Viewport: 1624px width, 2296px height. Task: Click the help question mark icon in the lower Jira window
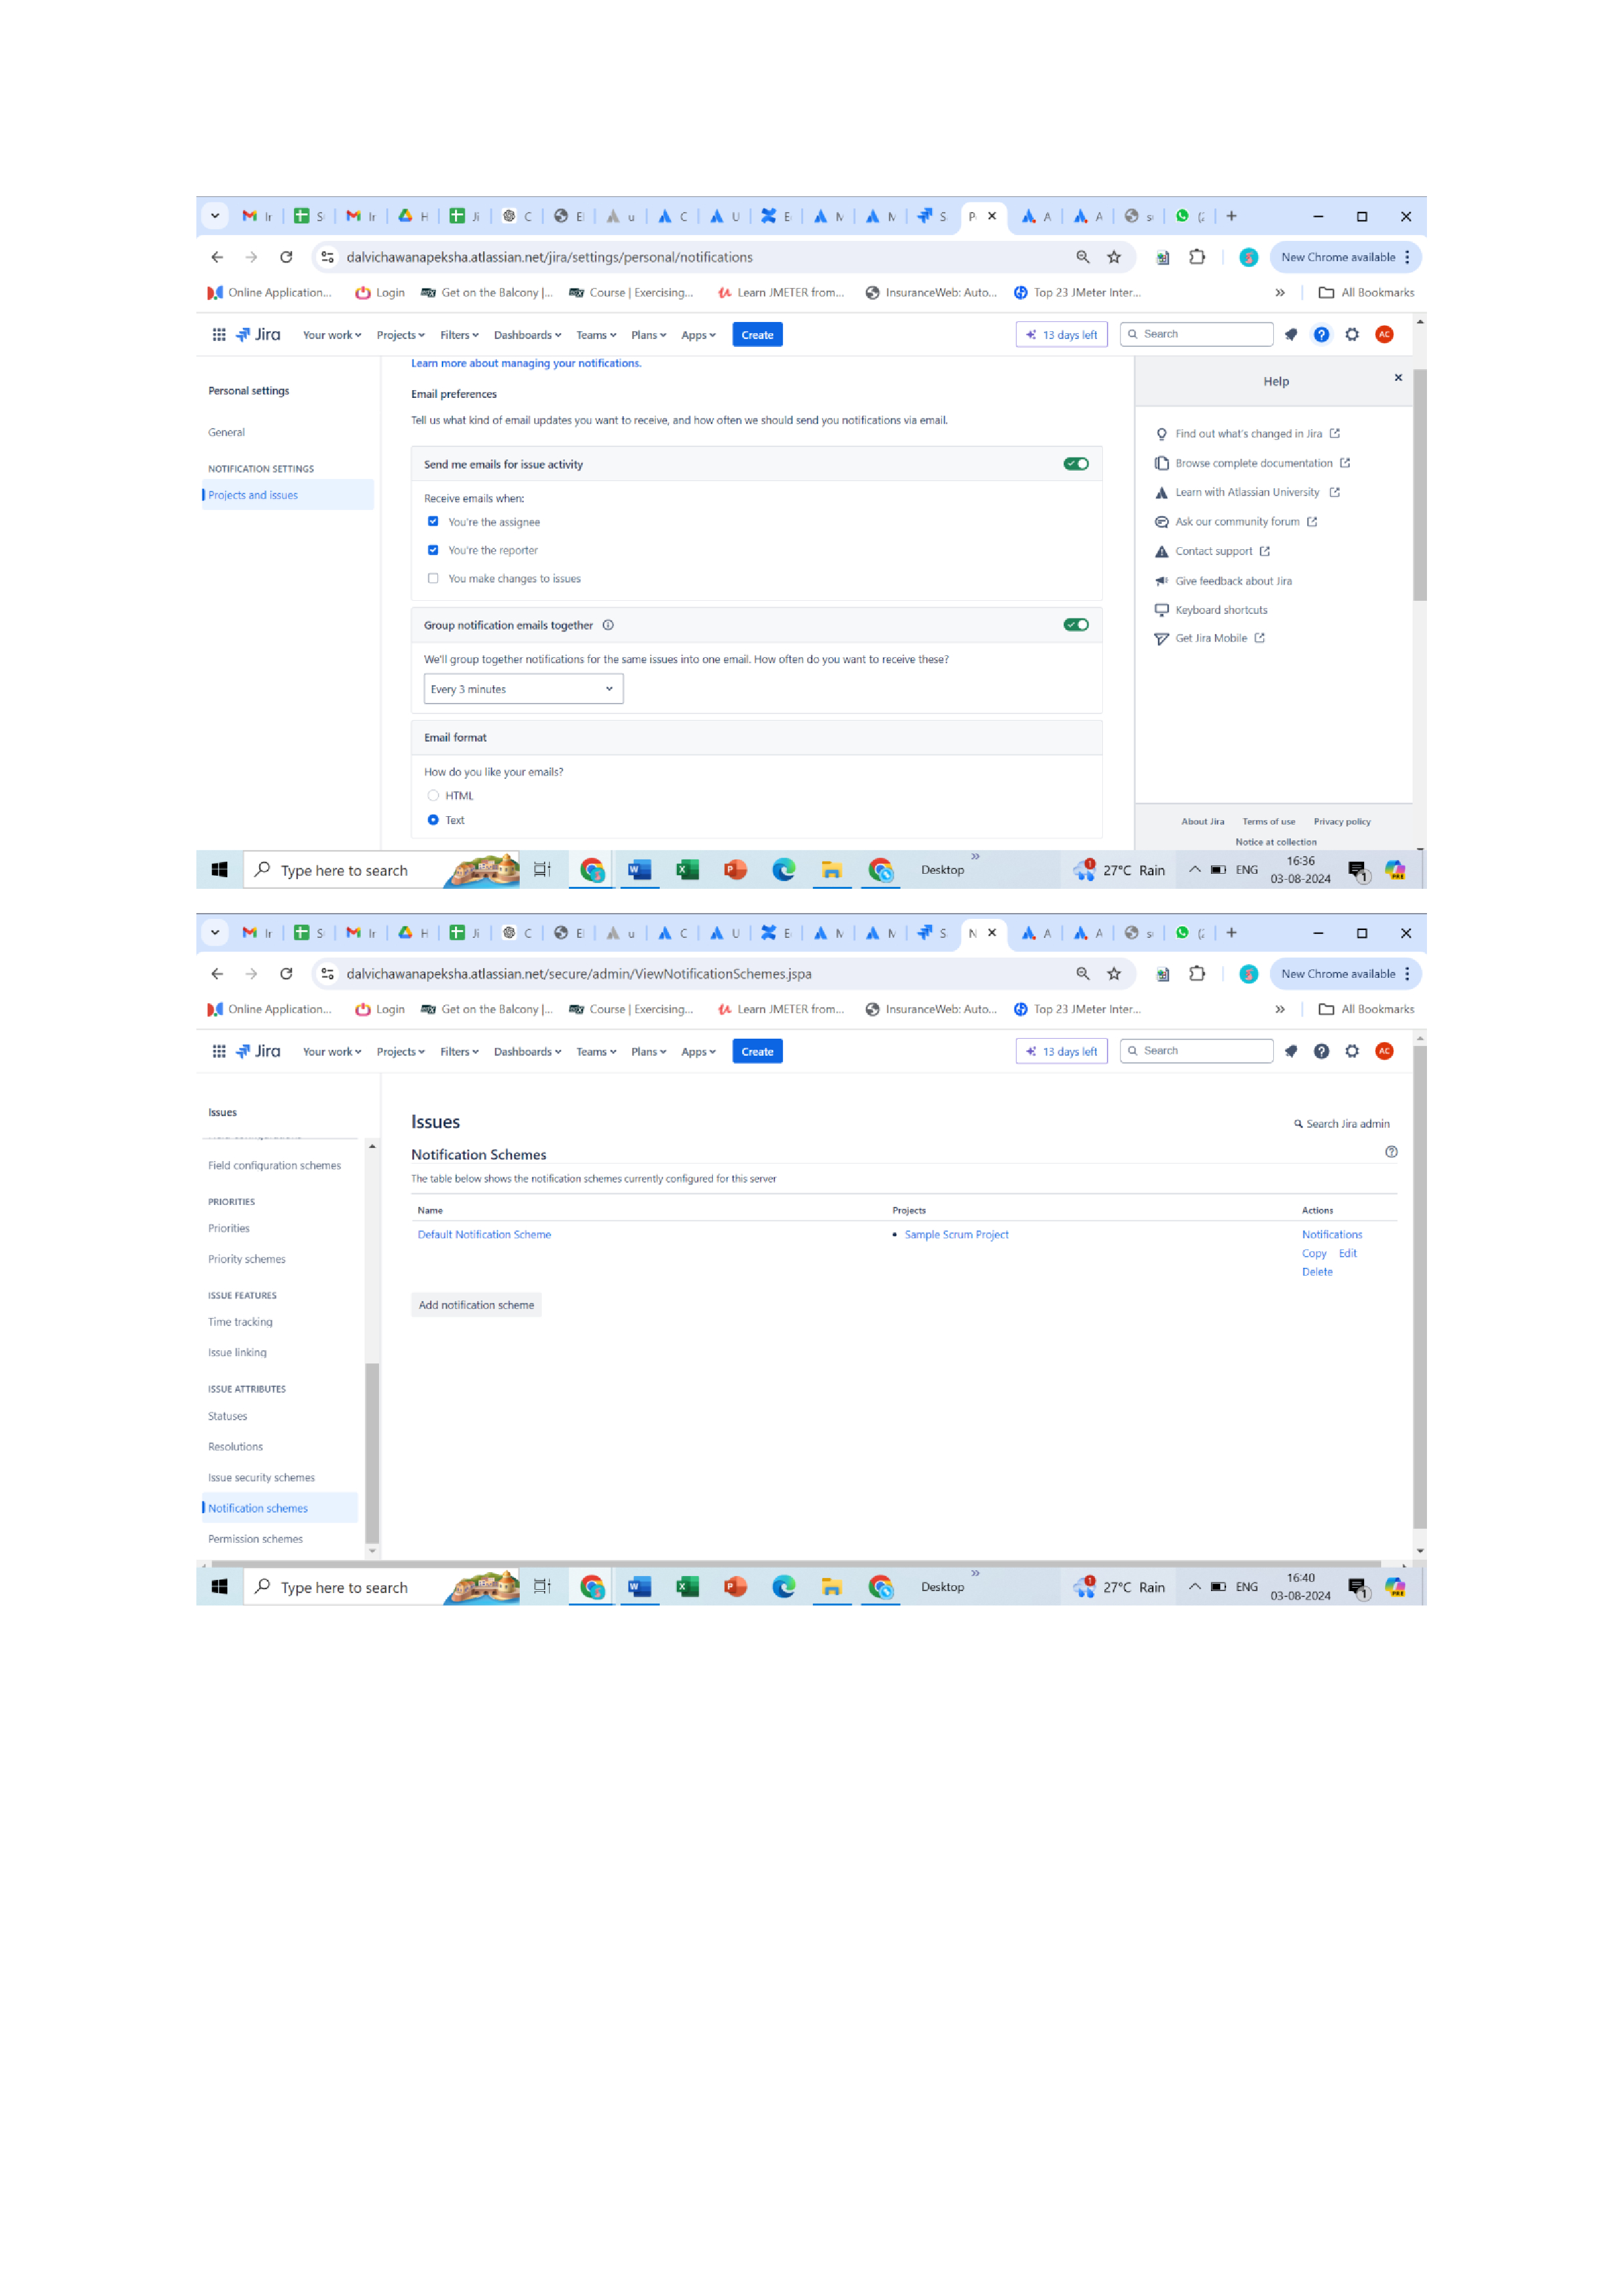[x=1321, y=1051]
